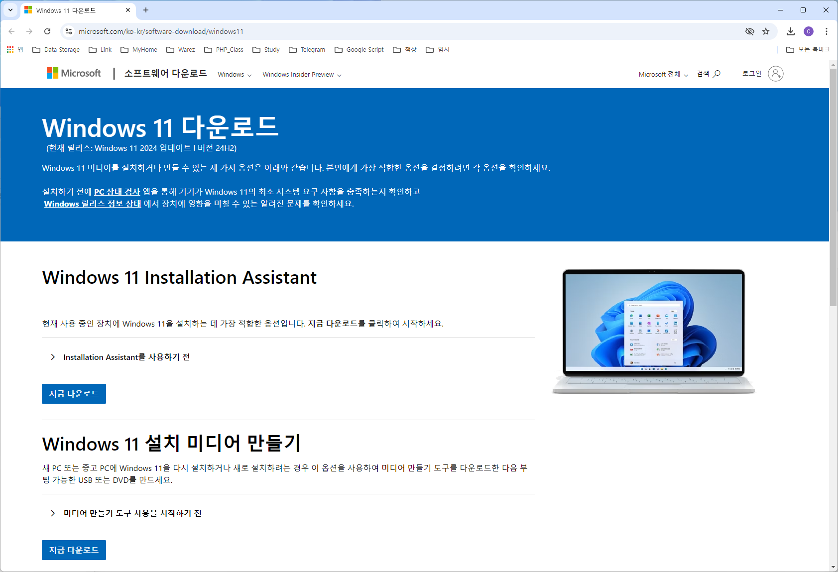This screenshot has width=838, height=572.
Task: Click the tracking protection eye icon
Action: pos(749,31)
